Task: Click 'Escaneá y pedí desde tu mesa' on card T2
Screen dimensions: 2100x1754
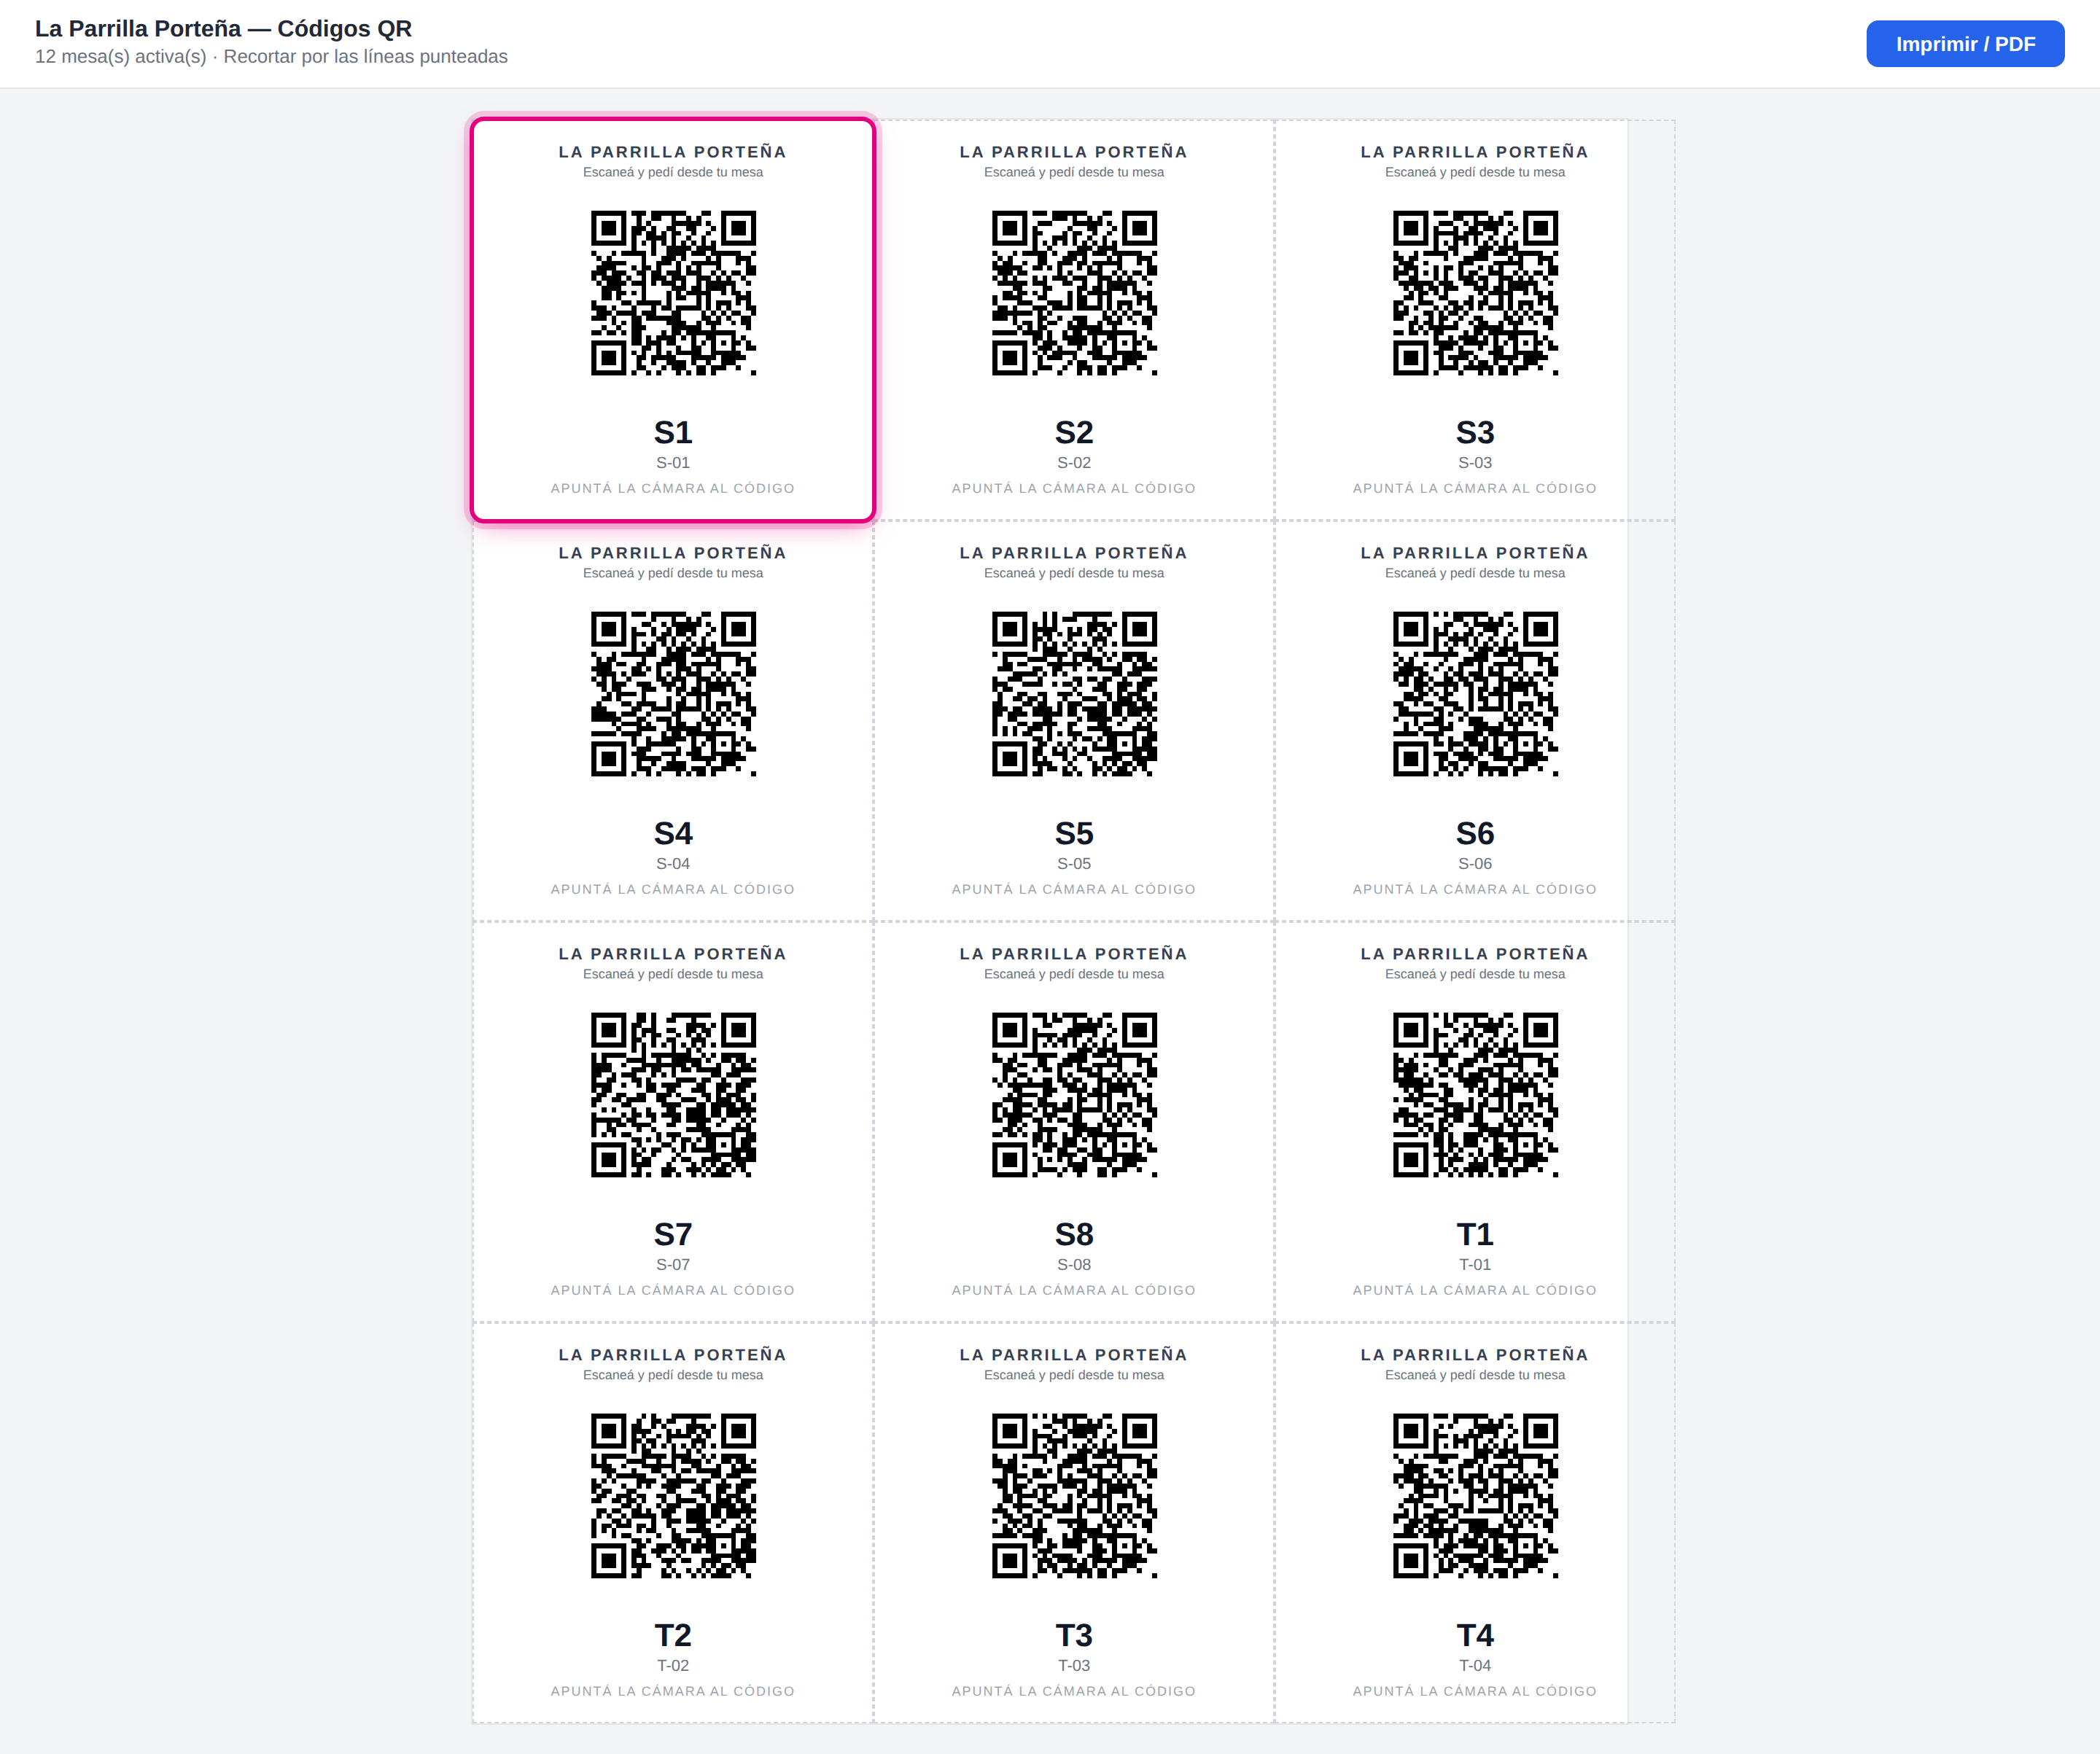Action: [673, 1375]
